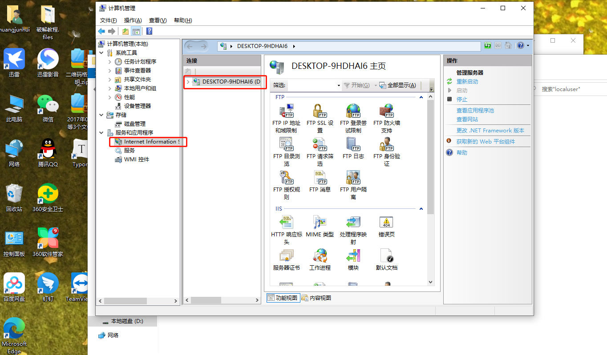
Task: Click the green refresh icon in IIS address bar
Action: tap(488, 46)
